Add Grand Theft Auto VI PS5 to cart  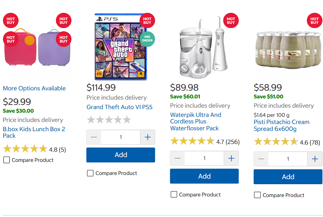[121, 155]
